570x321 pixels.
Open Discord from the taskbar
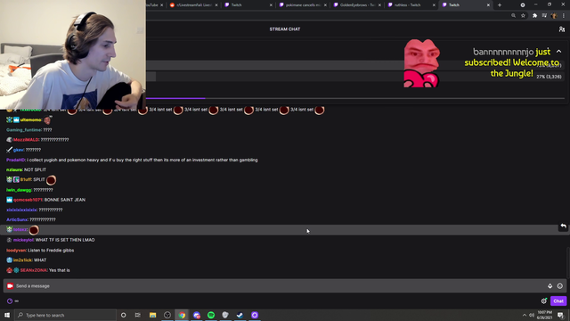[197, 315]
